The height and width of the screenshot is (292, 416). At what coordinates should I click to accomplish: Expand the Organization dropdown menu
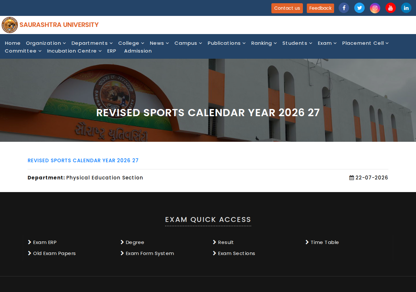click(x=46, y=43)
